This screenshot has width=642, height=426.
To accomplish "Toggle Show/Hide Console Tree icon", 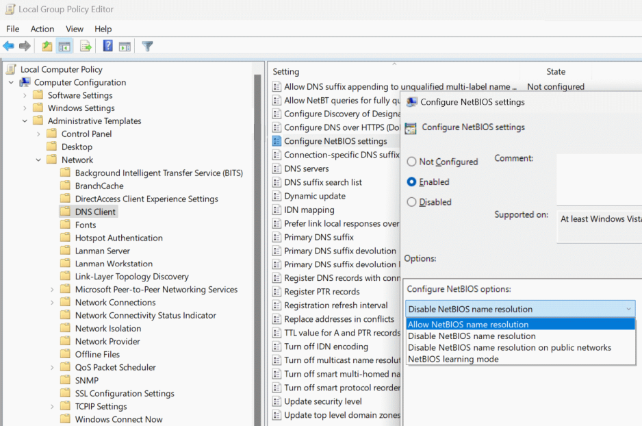I will point(64,47).
